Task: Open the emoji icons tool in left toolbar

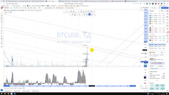Action: [x=2, y=28]
